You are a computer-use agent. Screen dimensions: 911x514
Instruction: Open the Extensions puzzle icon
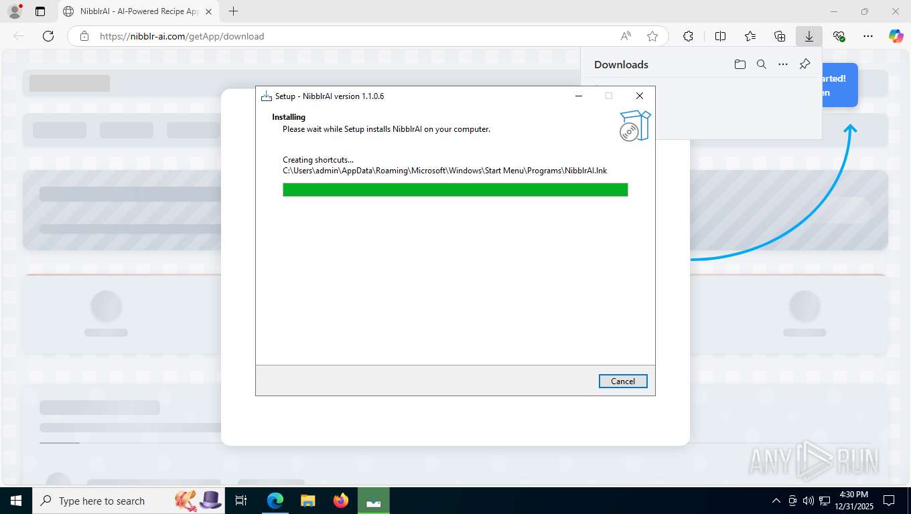688,36
